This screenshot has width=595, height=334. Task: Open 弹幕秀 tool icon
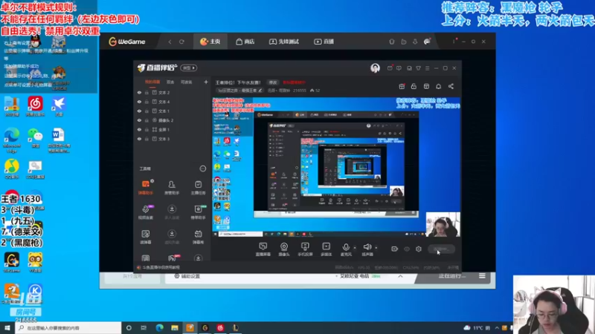point(198,237)
